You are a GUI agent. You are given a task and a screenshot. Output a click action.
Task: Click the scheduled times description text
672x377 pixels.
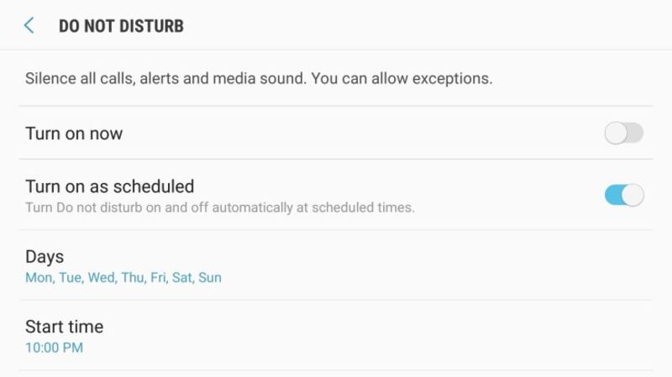(x=219, y=207)
